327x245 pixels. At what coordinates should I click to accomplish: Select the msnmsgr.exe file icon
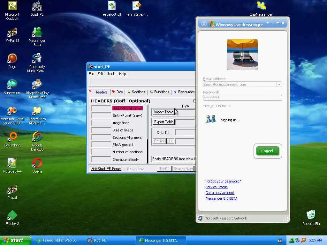pos(137,9)
